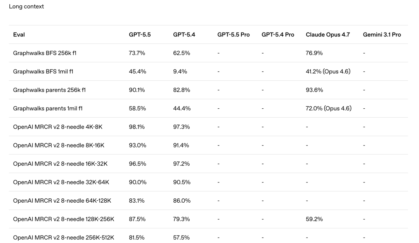
Task: Select the "Graphwalks BFS 256k f1" row label
Action: click(x=45, y=53)
